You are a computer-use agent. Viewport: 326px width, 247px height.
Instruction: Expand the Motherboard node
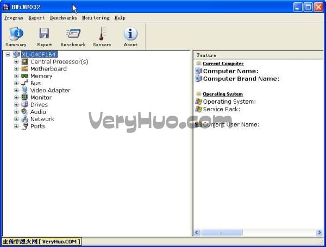point(16,69)
